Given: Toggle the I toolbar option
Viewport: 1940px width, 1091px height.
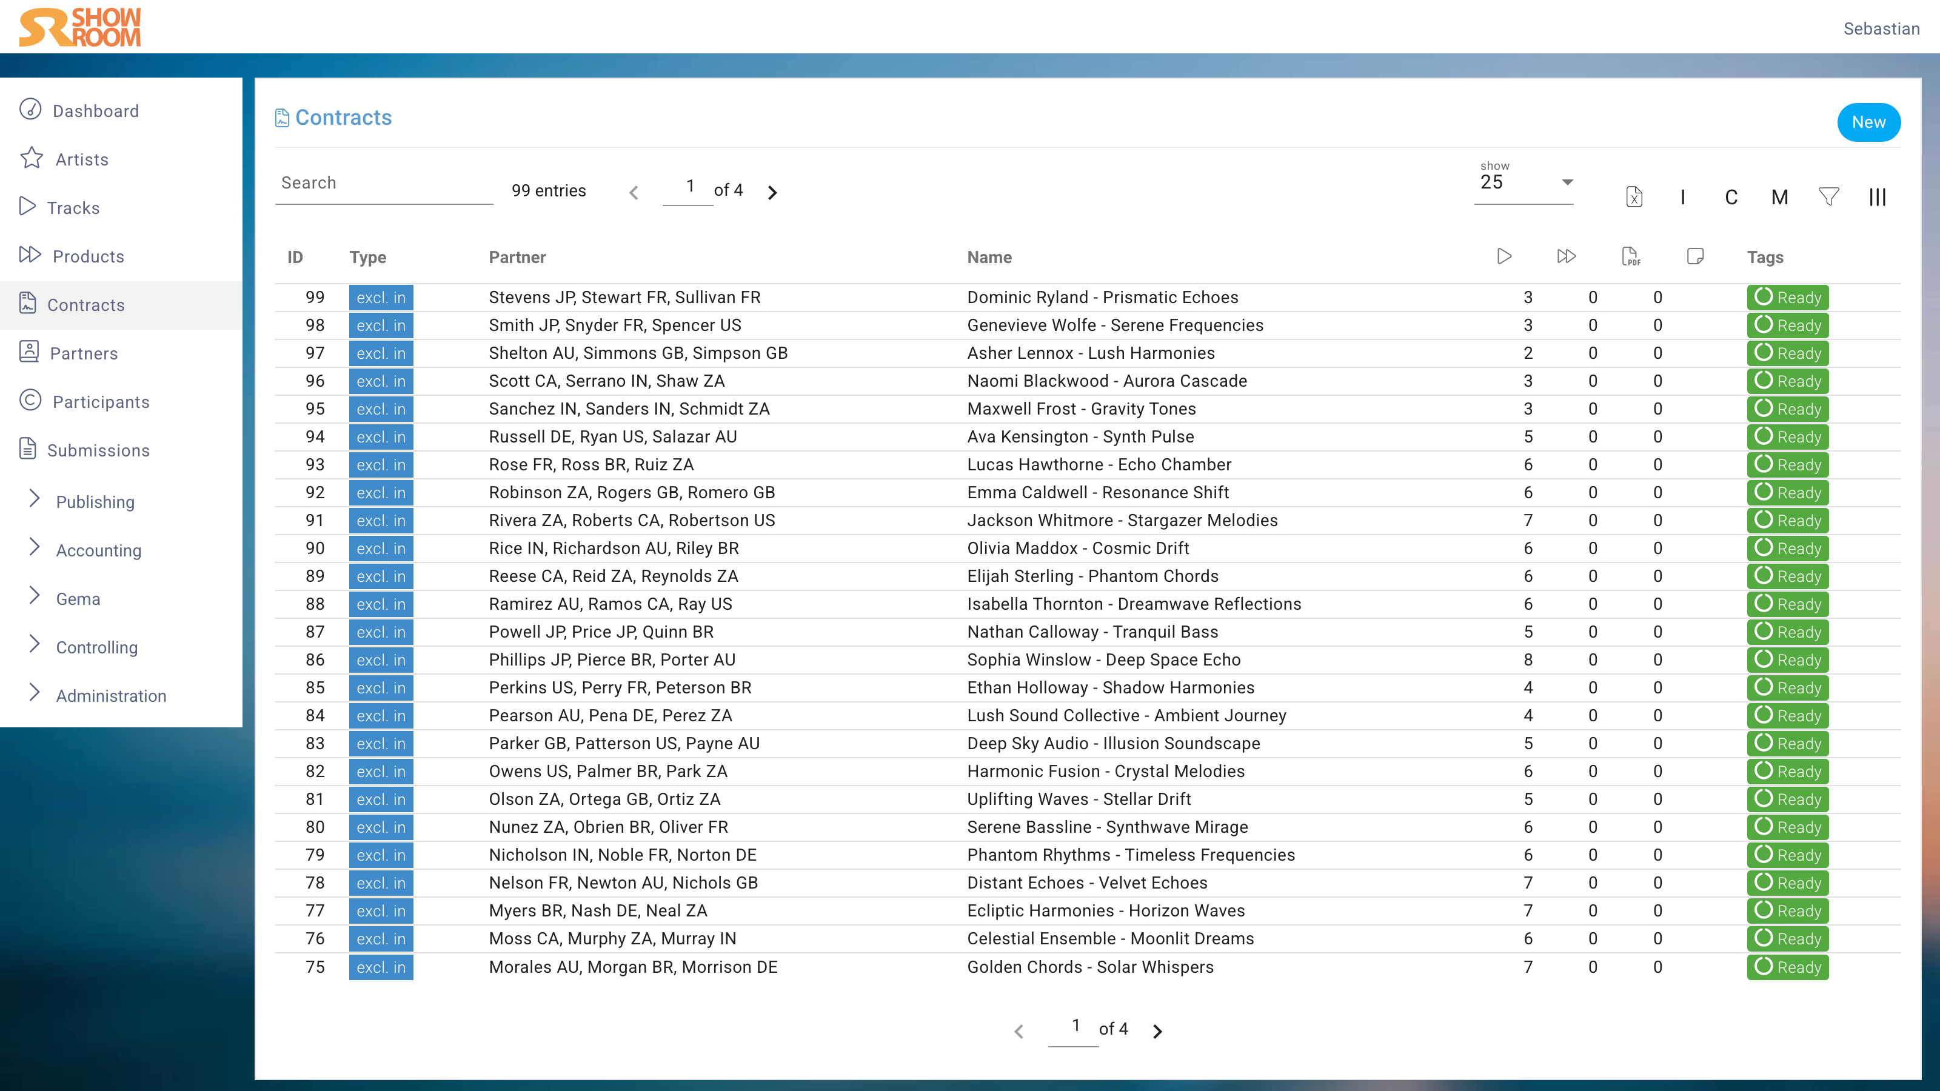Looking at the screenshot, I should coord(1682,197).
